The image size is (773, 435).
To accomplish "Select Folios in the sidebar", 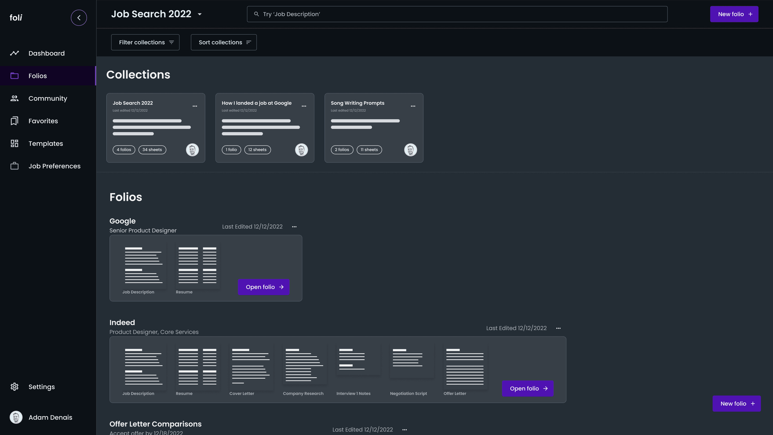I will [38, 76].
